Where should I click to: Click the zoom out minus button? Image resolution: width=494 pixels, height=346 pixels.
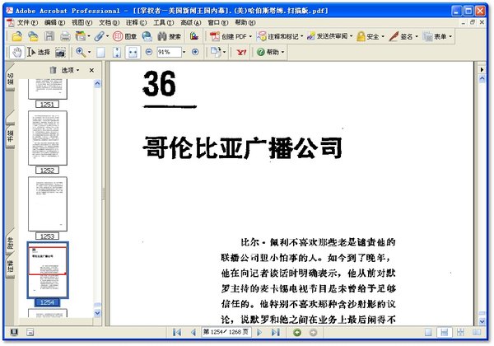tap(149, 52)
